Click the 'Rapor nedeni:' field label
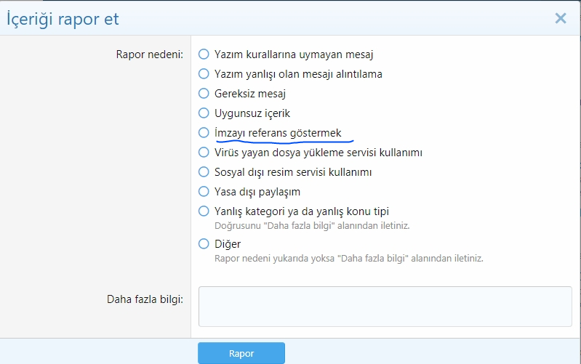 click(149, 54)
